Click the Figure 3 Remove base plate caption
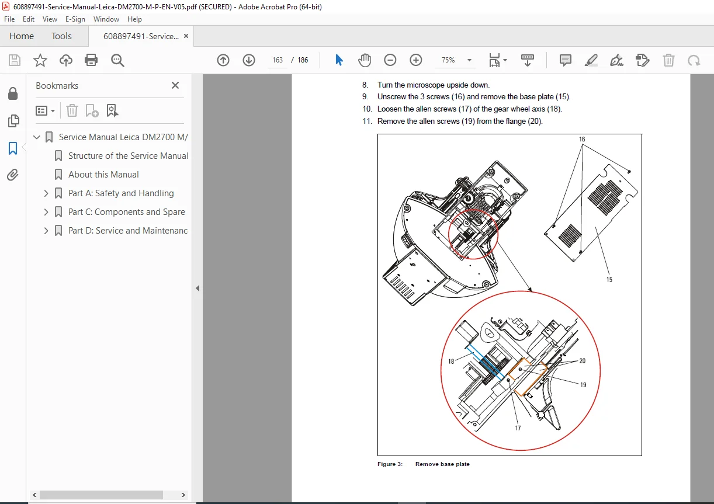 (x=424, y=464)
